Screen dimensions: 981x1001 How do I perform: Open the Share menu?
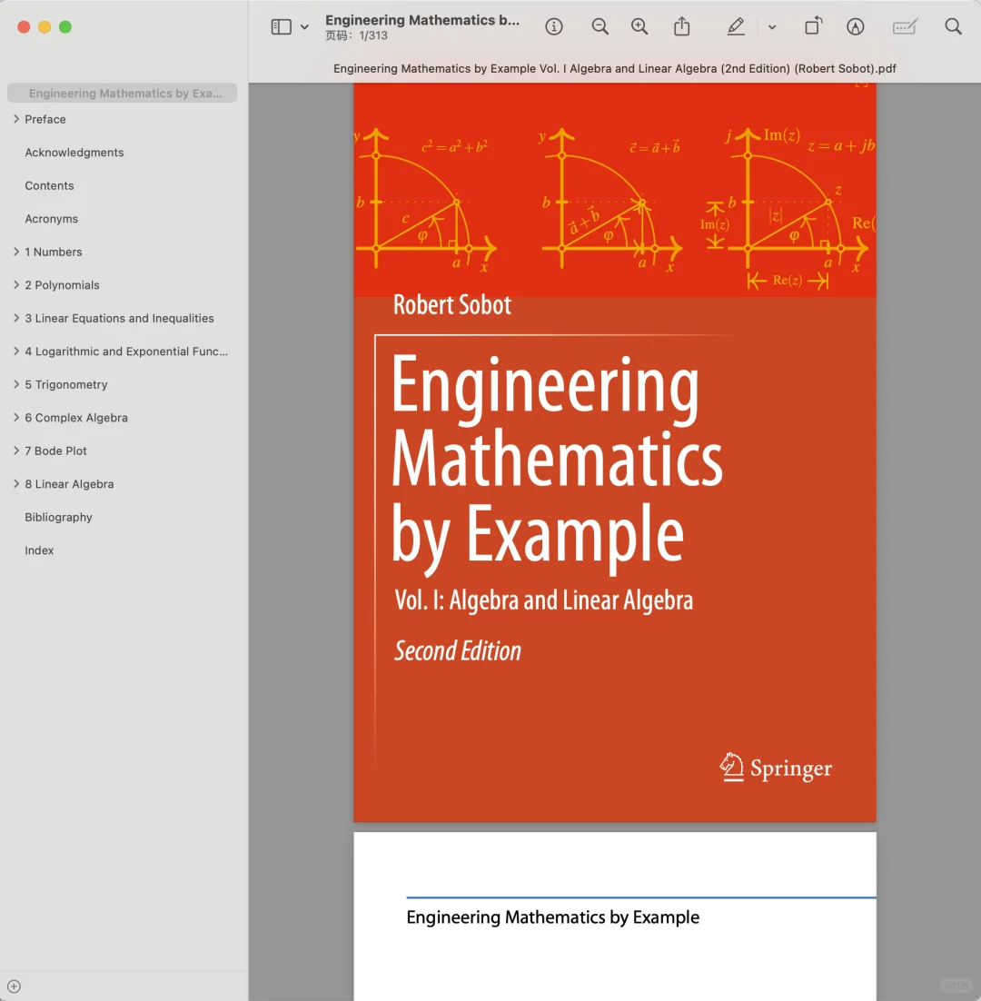681,27
